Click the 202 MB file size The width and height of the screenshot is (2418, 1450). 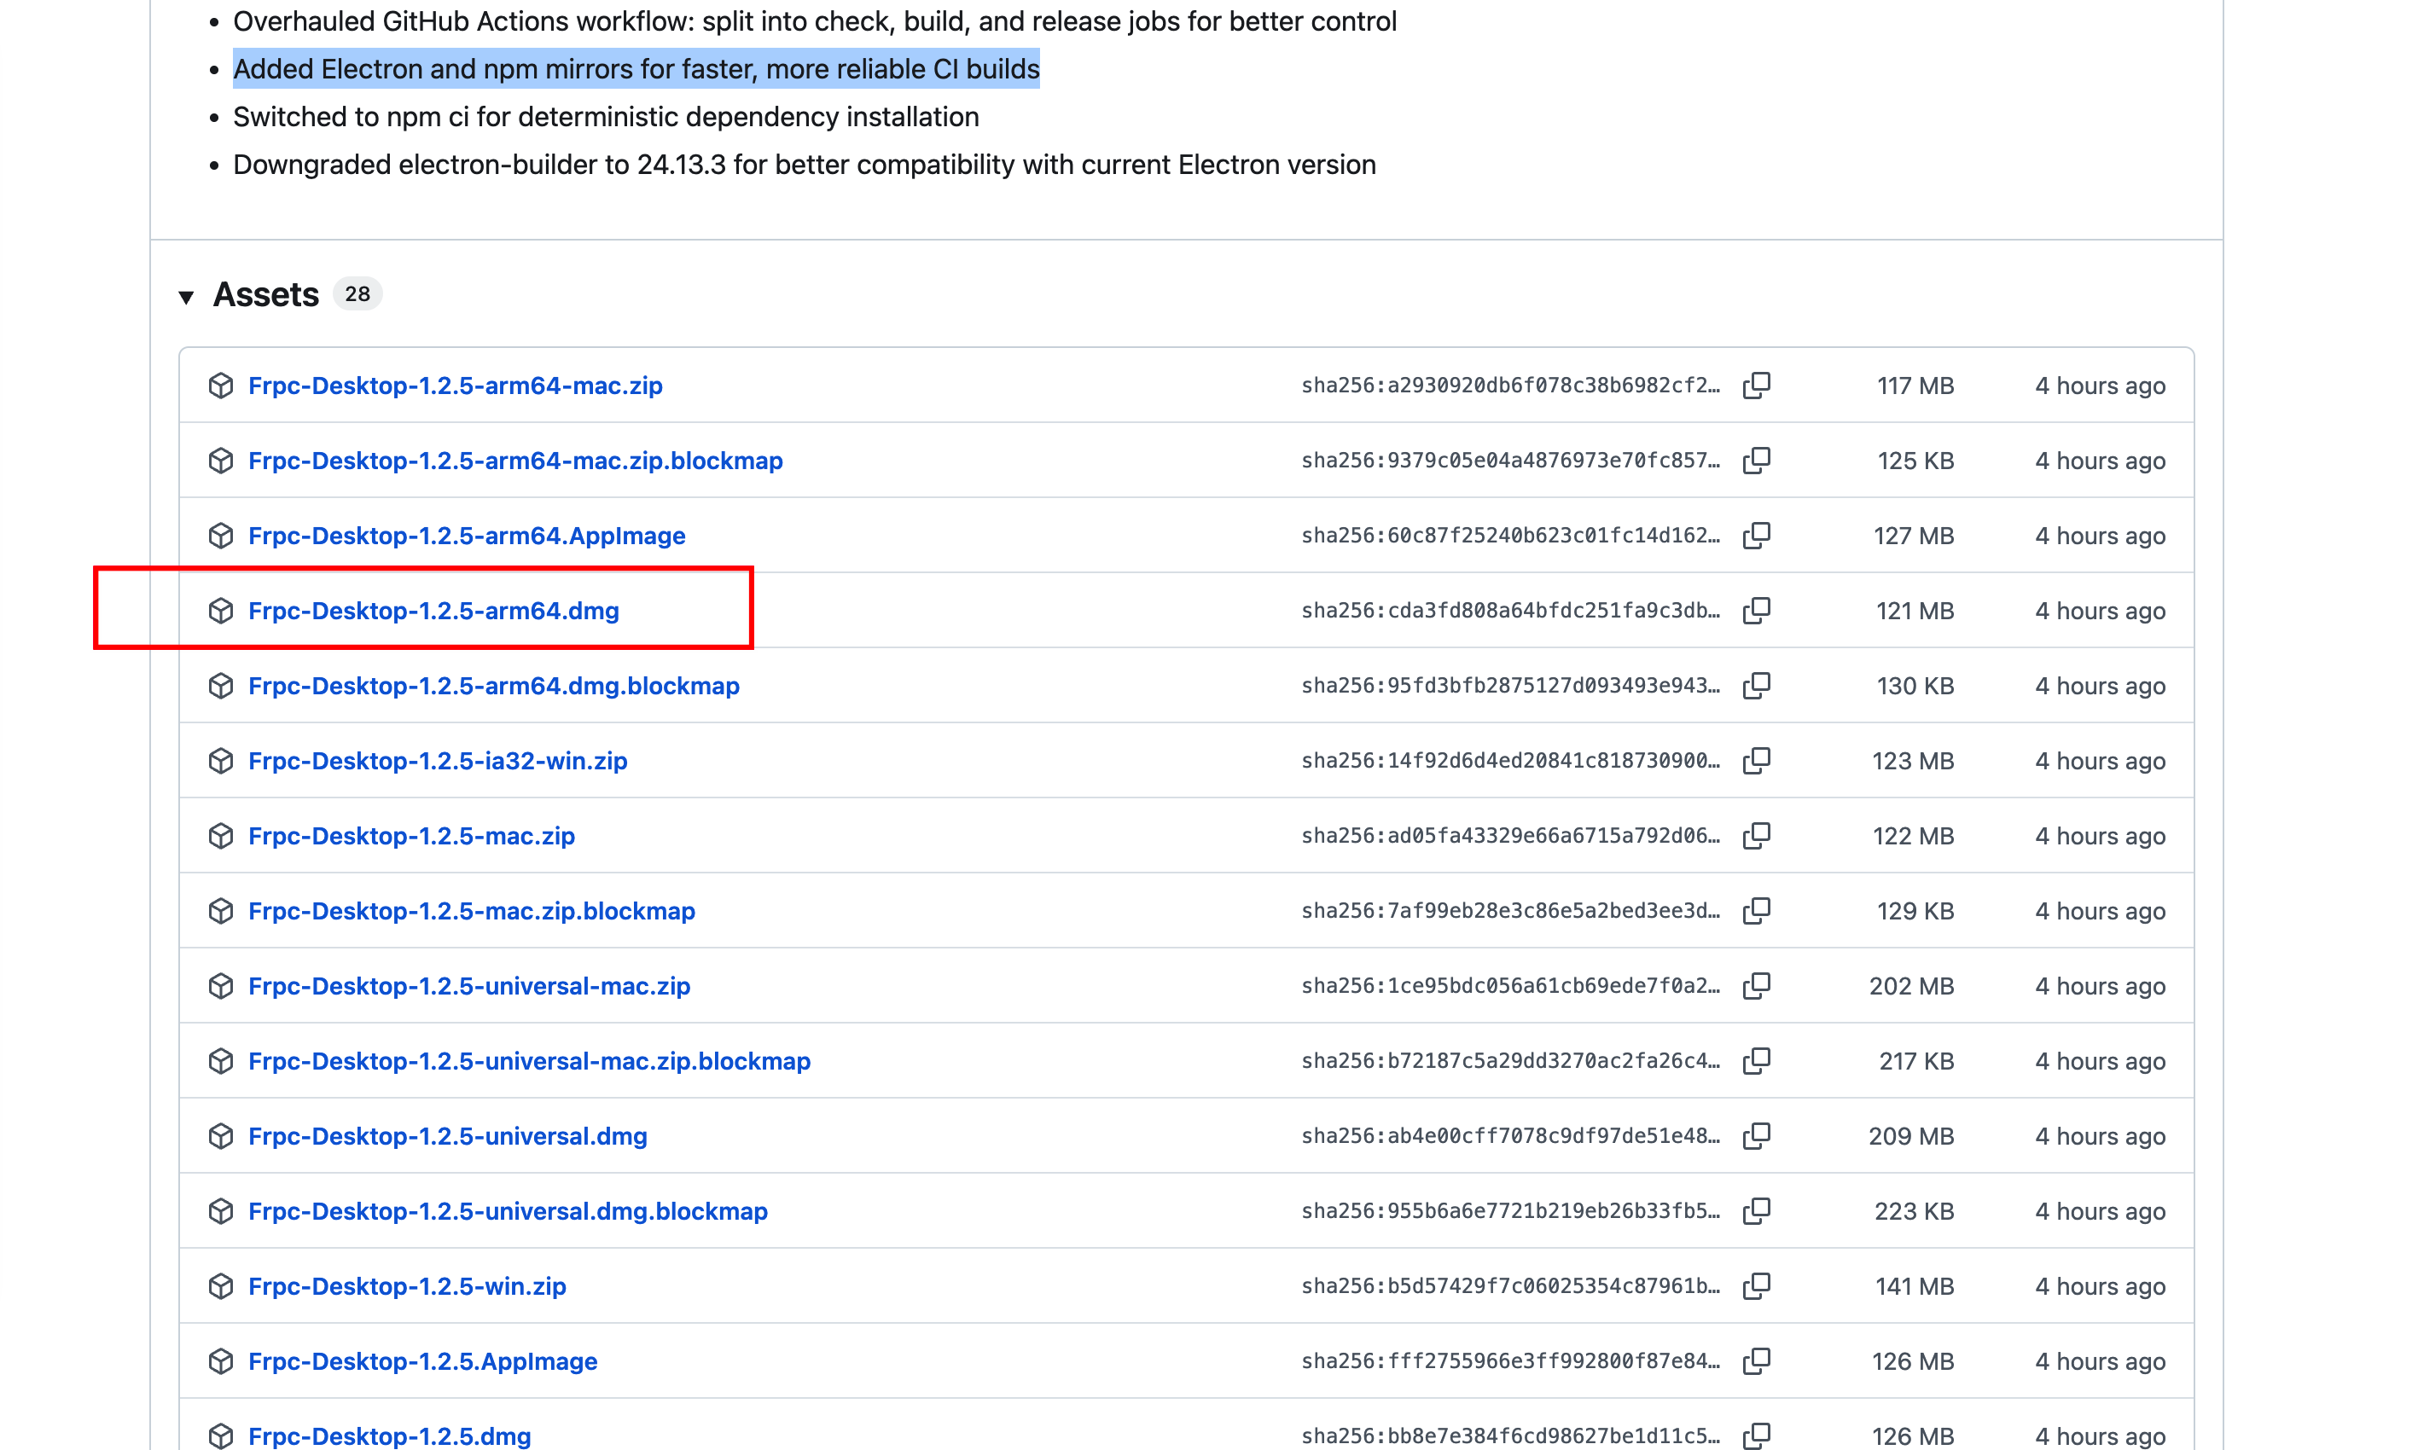1912,986
